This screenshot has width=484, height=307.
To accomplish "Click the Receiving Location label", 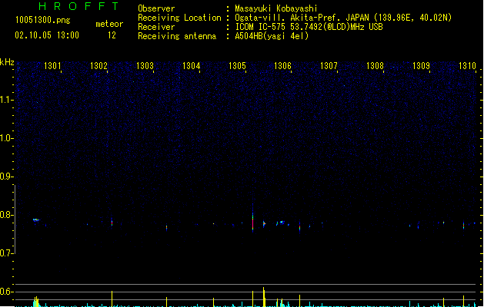I will [179, 18].
